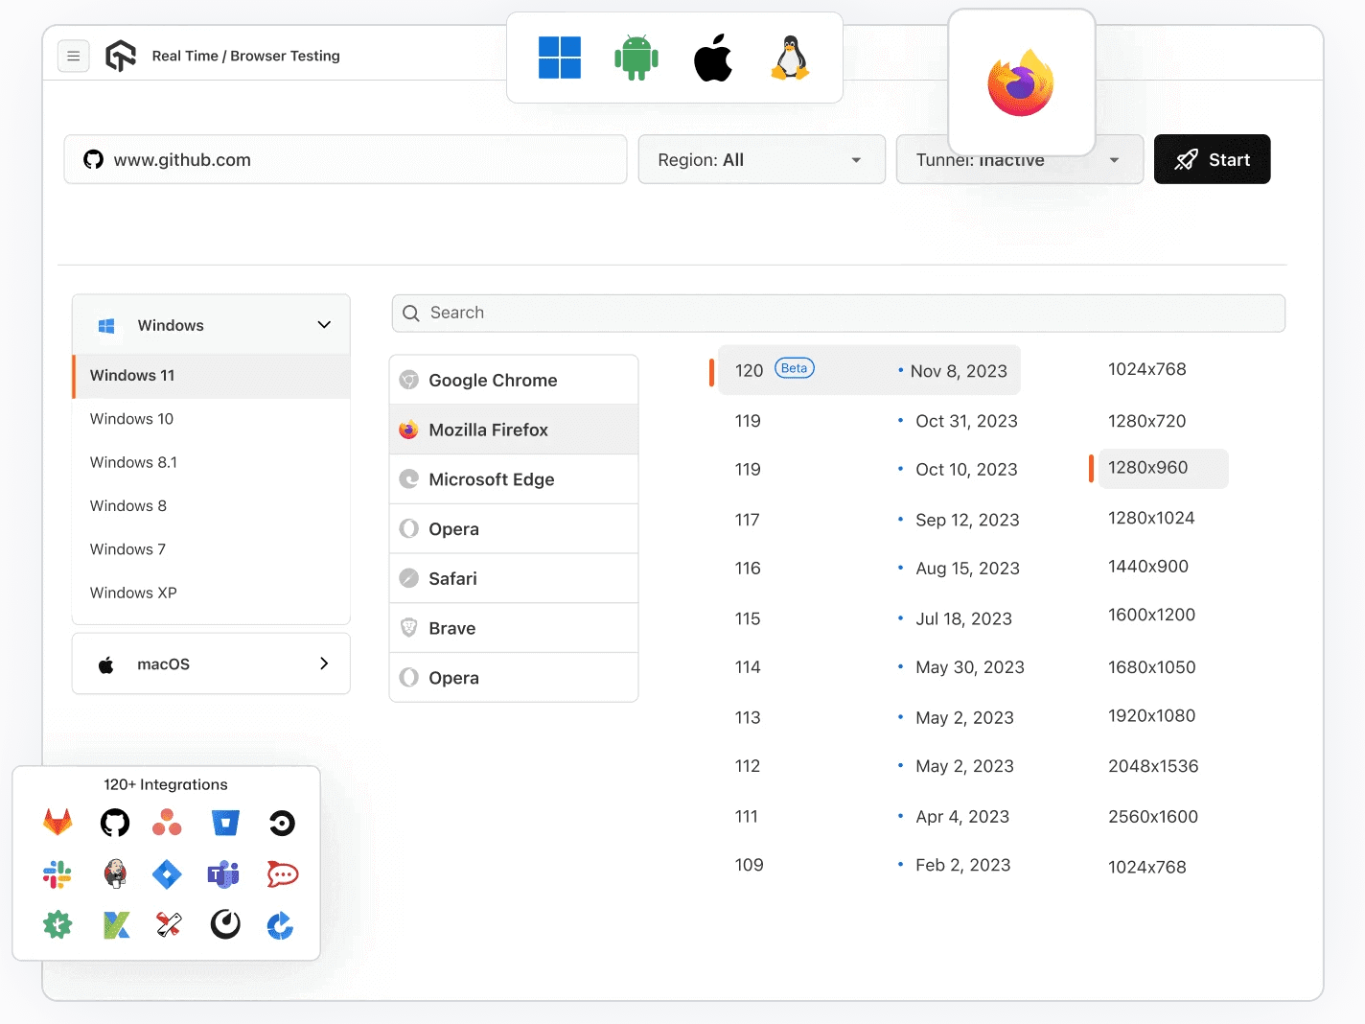Screen dimensions: 1365x1024
Task: Select the Windows logo platform icon
Action: point(560,58)
